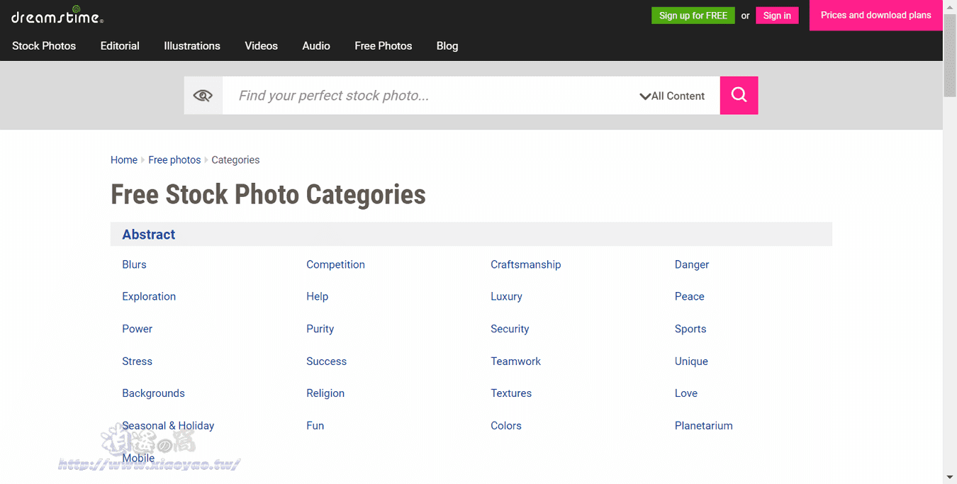
Task: Open the Abstract category heading
Action: tap(149, 235)
